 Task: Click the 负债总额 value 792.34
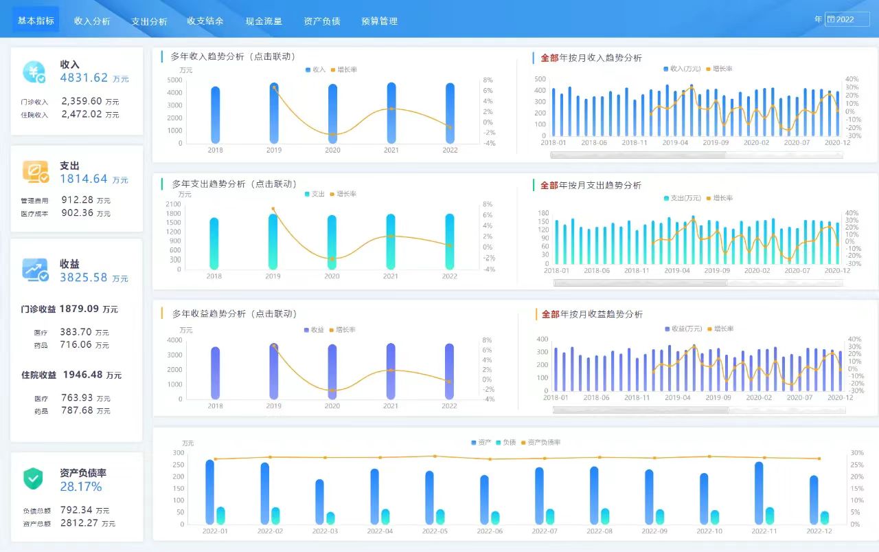tap(77, 510)
